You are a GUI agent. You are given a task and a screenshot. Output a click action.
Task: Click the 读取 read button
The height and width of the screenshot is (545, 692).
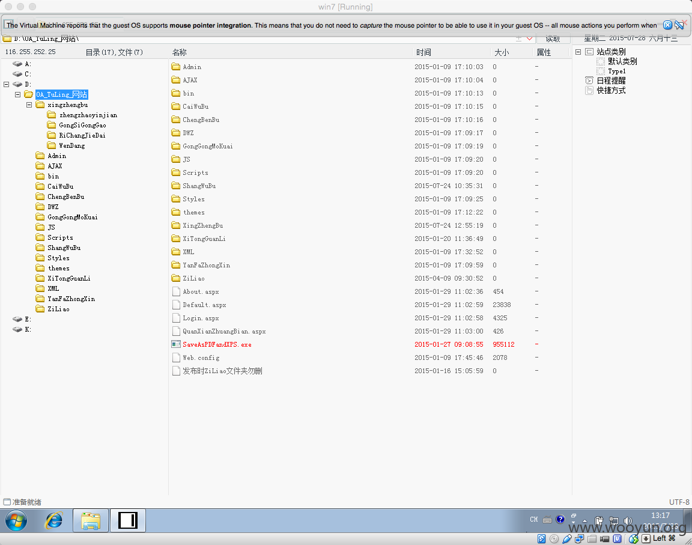pyautogui.click(x=553, y=39)
